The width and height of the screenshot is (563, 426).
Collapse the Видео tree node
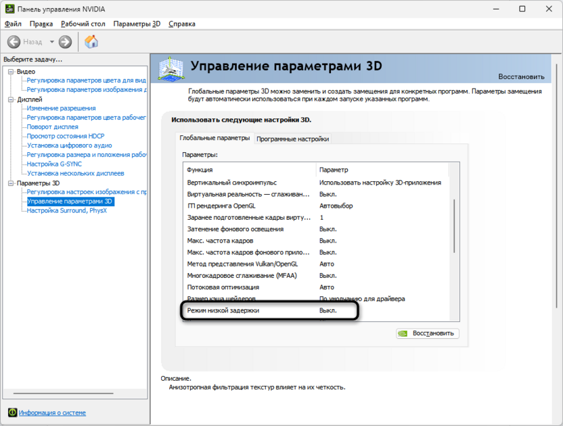pos(11,72)
